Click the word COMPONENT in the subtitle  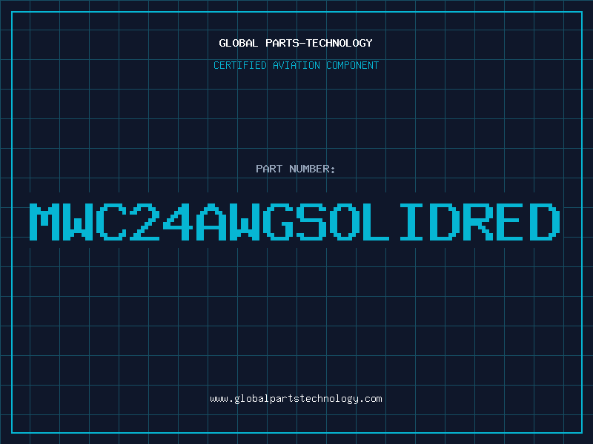[352, 65]
